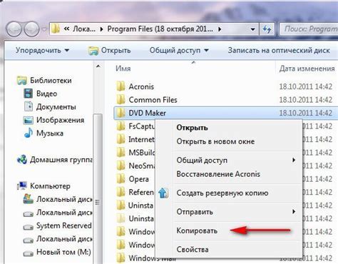Screen dimensions: 338x264
Task: Click the Back navigation button
Action: coord(14,29)
